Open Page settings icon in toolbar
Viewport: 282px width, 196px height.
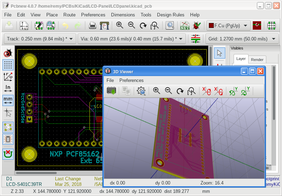tap(24, 25)
